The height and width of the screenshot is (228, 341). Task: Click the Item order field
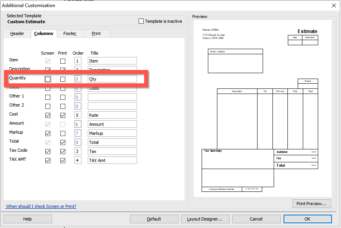point(78,61)
